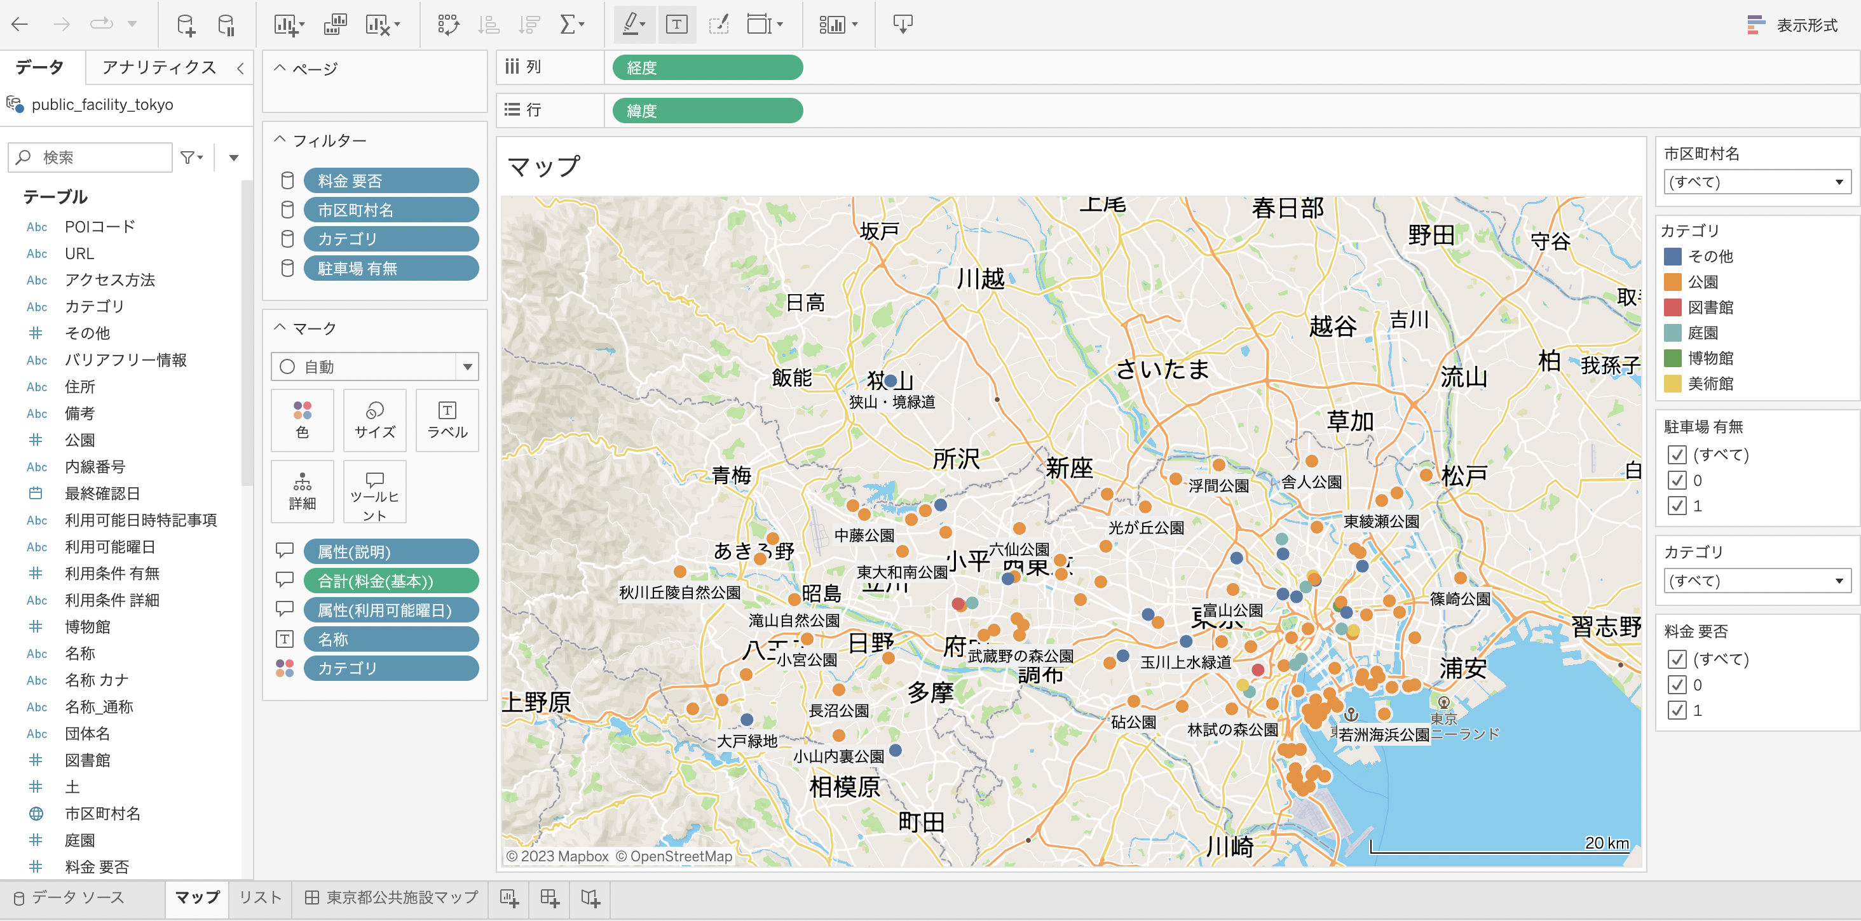Click the swap rows and columns icon
Screen dimensions: 1861x921
(448, 25)
